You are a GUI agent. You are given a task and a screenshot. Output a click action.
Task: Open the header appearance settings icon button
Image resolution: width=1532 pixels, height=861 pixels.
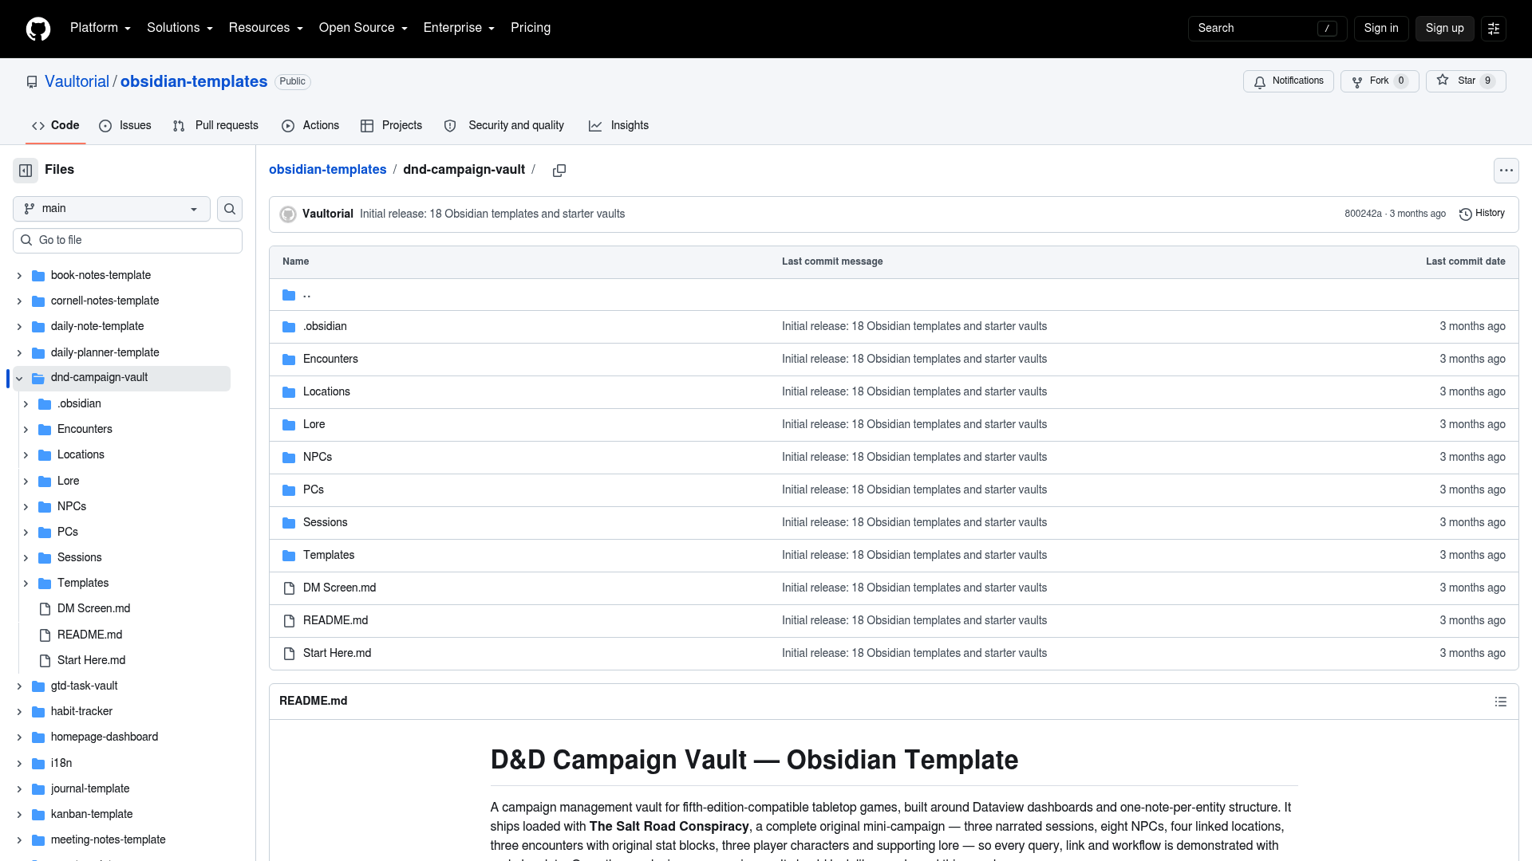coord(1494,29)
